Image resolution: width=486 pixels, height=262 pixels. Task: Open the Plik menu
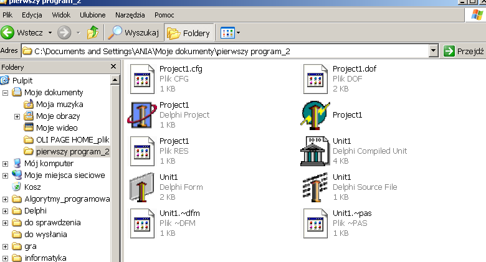pyautogui.click(x=7, y=15)
